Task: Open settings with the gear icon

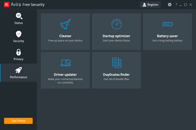Action: pyautogui.click(x=170, y=5)
